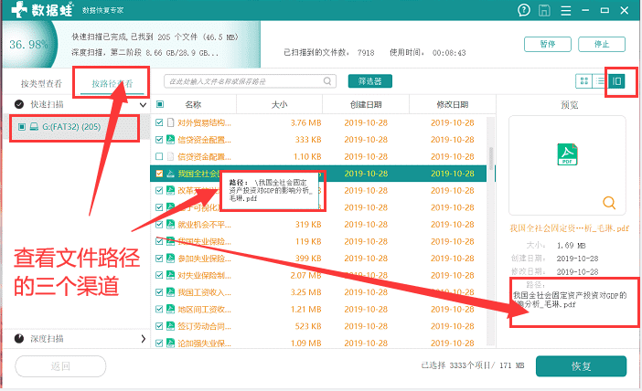Uncheck the 对外贸易结构 file checkbox
642x391 pixels.
(x=159, y=122)
